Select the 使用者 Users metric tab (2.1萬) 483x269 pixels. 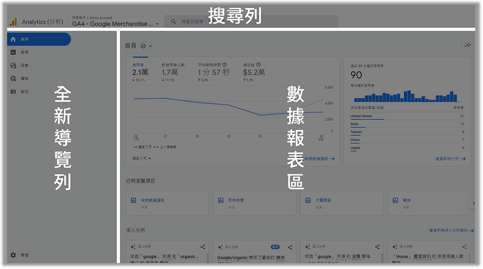click(141, 72)
